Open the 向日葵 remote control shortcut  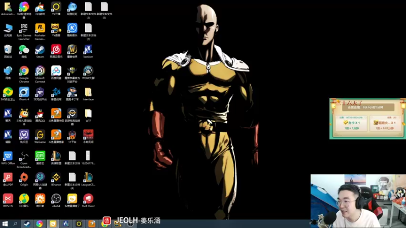click(40, 201)
